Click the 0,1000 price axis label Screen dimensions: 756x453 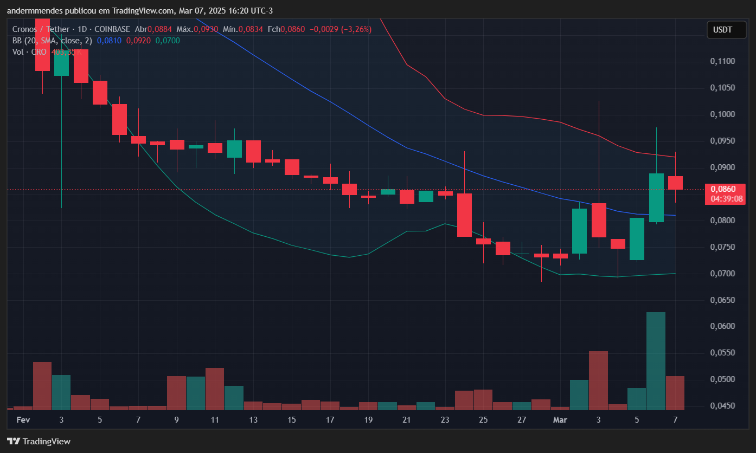(722, 114)
